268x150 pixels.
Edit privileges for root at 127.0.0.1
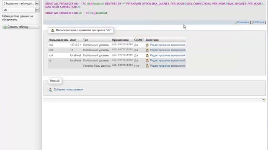coord(167,45)
